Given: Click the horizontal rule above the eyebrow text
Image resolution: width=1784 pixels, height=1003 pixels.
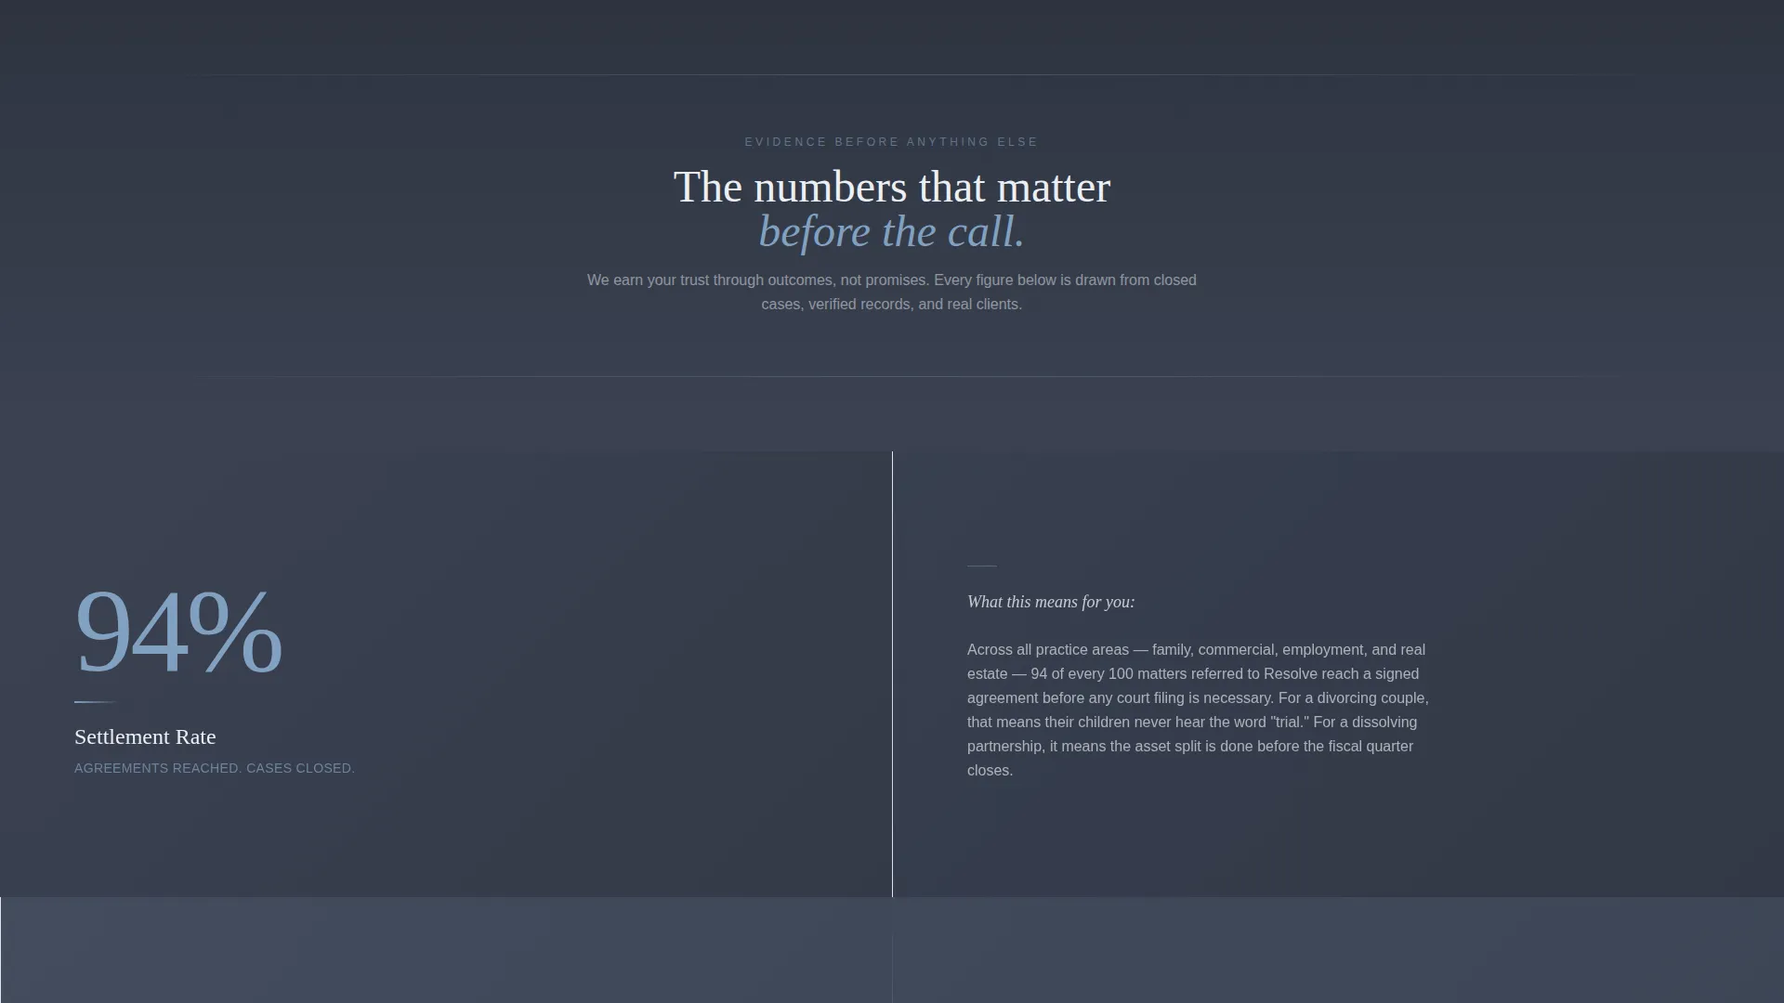Looking at the screenshot, I should [915, 74].
